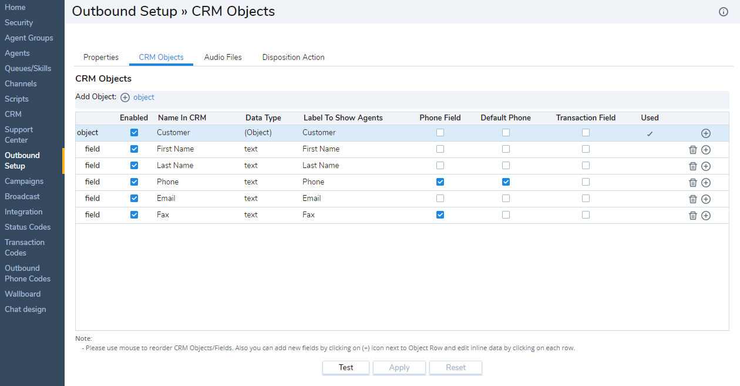Delete the Fax field row
This screenshot has height=386, width=740.
[x=692, y=216]
